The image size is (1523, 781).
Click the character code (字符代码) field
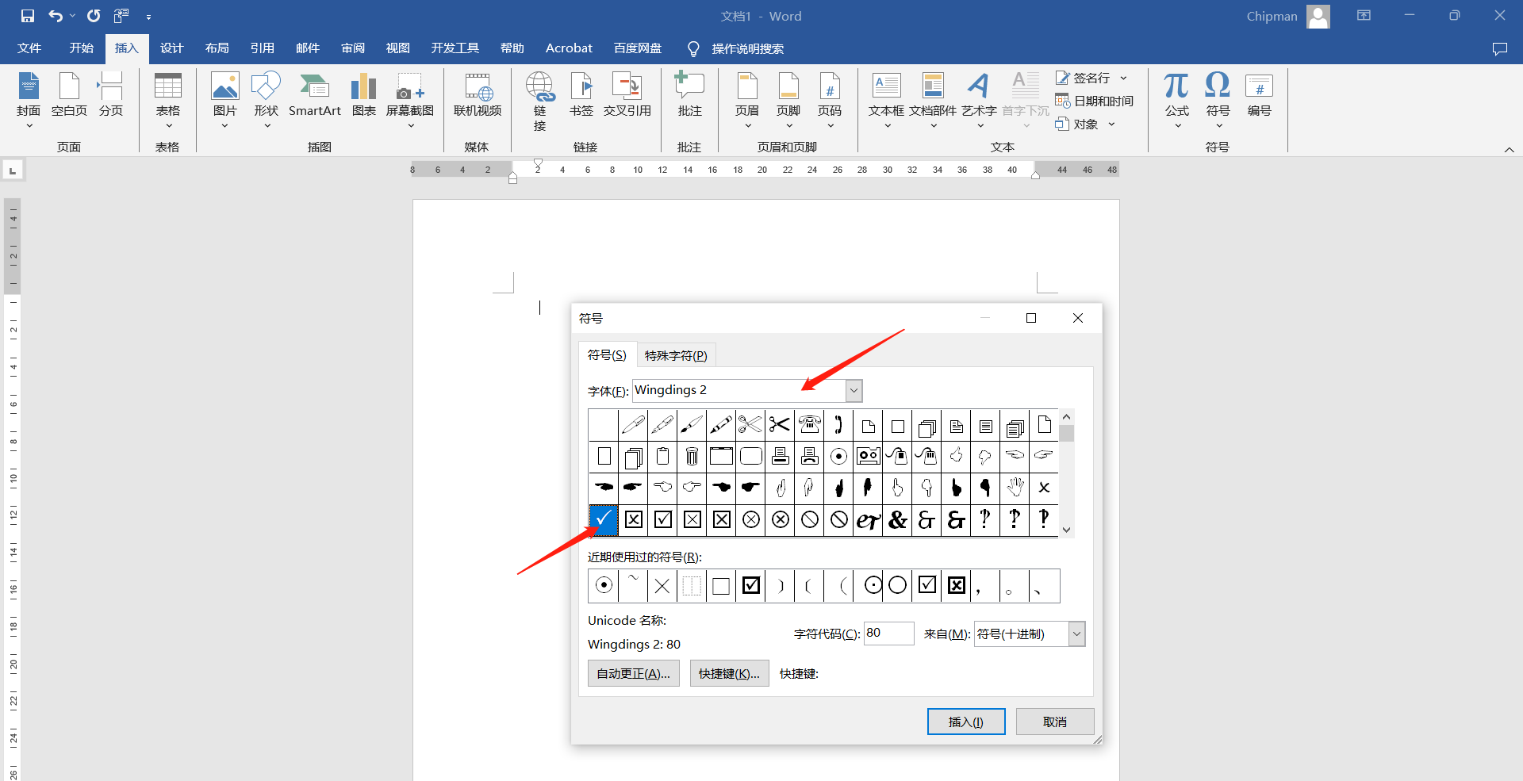point(888,633)
